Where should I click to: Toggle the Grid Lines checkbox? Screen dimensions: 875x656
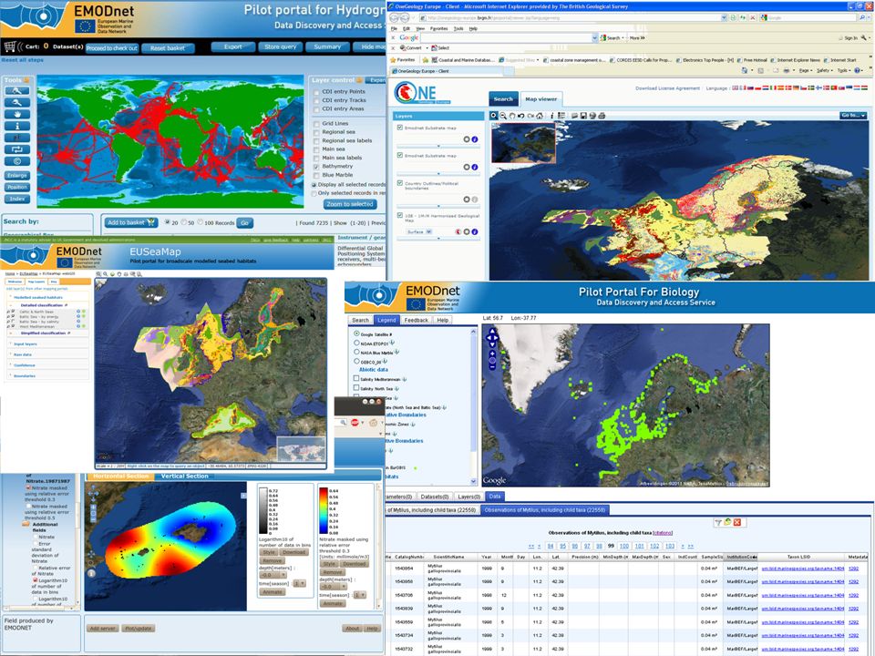click(x=316, y=124)
